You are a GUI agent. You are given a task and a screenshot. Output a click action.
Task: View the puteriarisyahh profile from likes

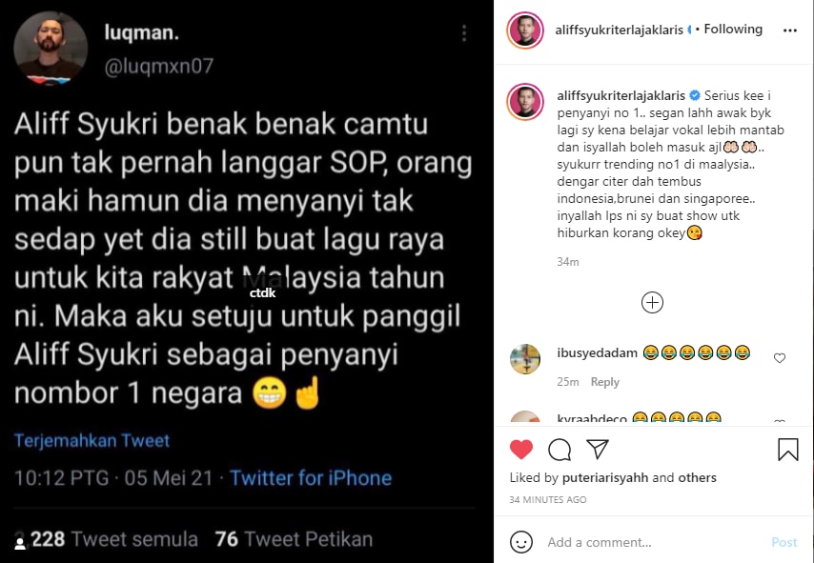605,477
